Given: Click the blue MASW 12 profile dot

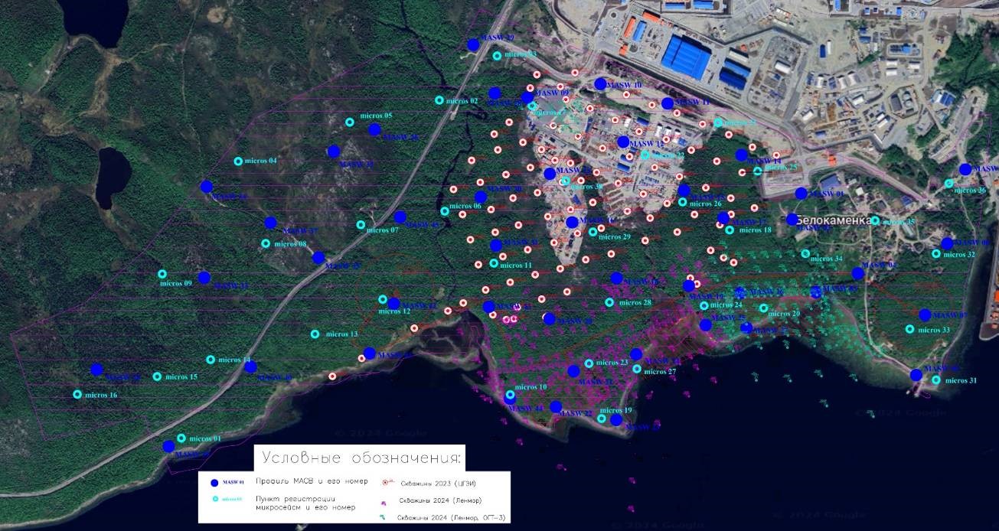Looking at the screenshot, I should (x=623, y=142).
